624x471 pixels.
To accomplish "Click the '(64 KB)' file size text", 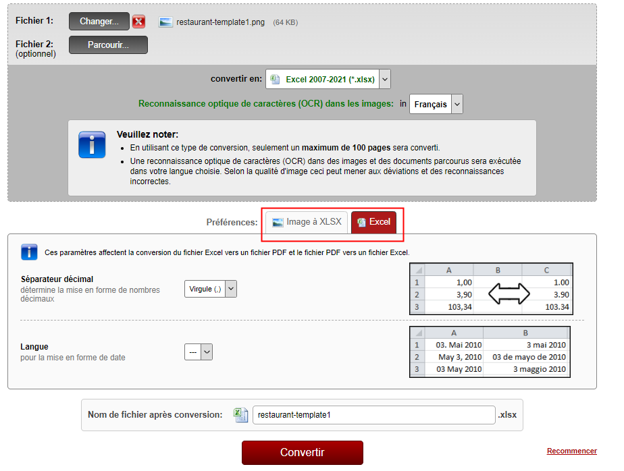I will pos(286,23).
